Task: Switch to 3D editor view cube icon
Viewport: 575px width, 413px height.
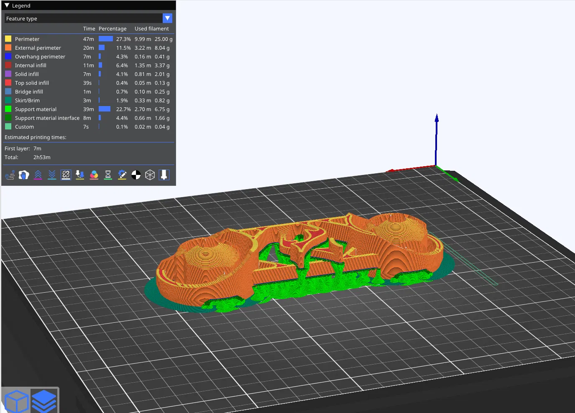Action: click(x=16, y=401)
